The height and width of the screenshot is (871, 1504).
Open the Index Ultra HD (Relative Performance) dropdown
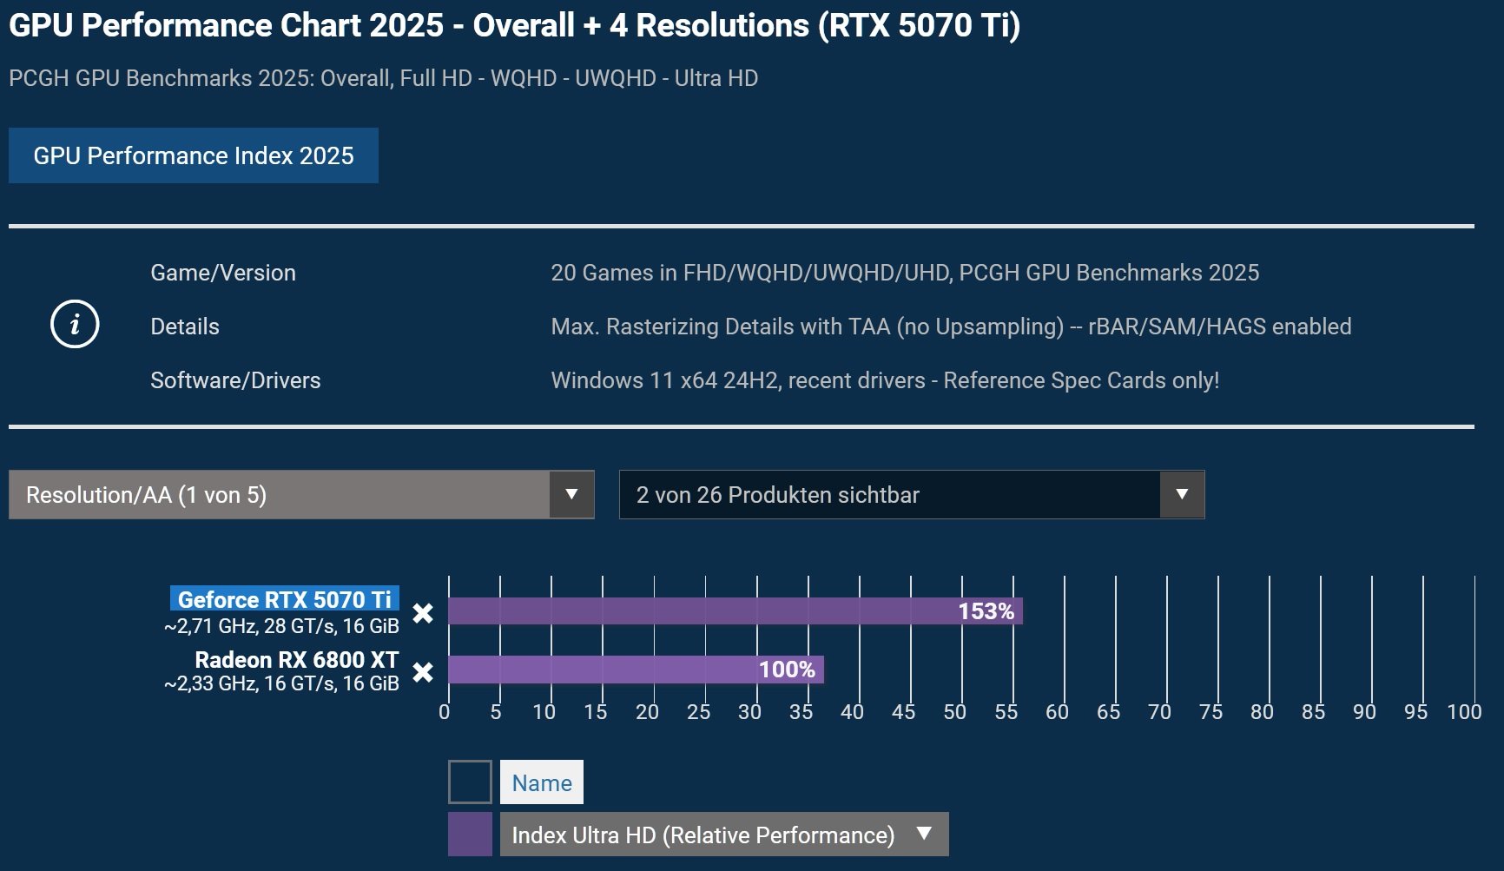tap(724, 835)
